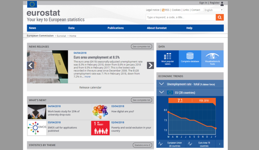259x150 pixels.
Task: Open the arrows thumbnail for university drop-outs
Action: point(37,112)
